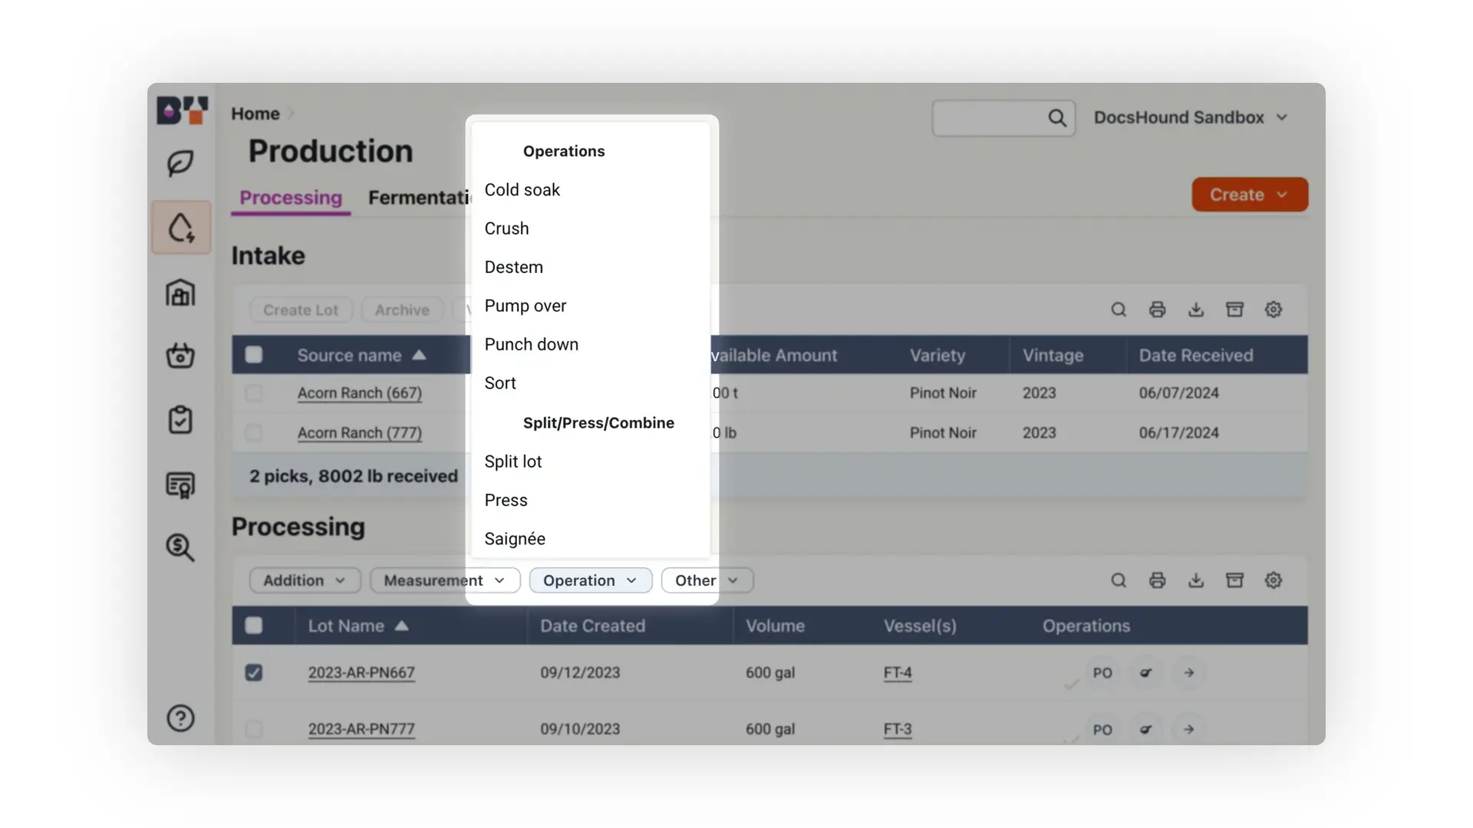This screenshot has height=828, width=1473.
Task: Click the leaf/sustainability icon in sidebar
Action: 182,162
